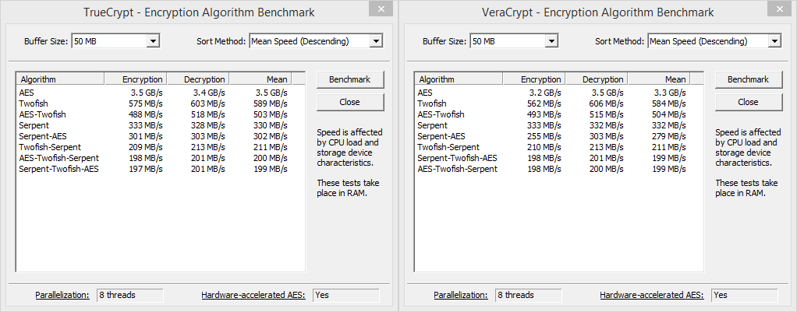The image size is (797, 312).
Task: Sort by Algorithm column in TrueCrypt
Action: (60, 79)
